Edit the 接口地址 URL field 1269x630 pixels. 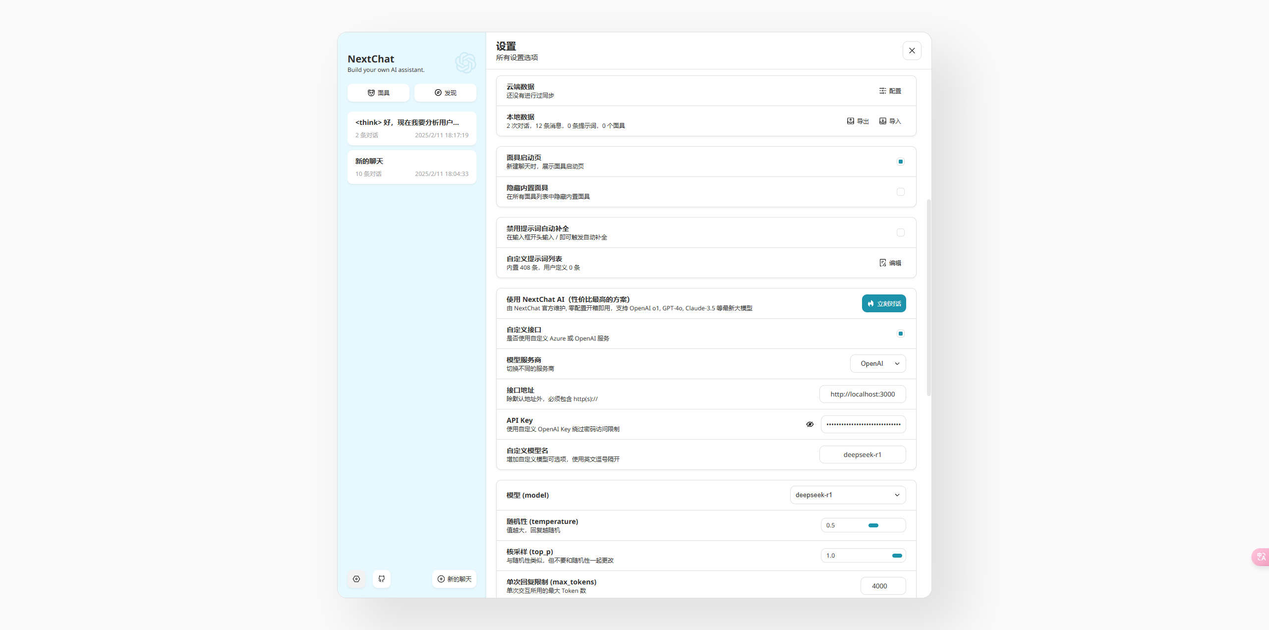863,394
